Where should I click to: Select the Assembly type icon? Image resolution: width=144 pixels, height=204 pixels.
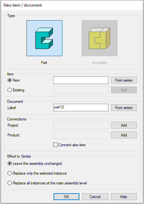pyautogui.click(x=100, y=38)
